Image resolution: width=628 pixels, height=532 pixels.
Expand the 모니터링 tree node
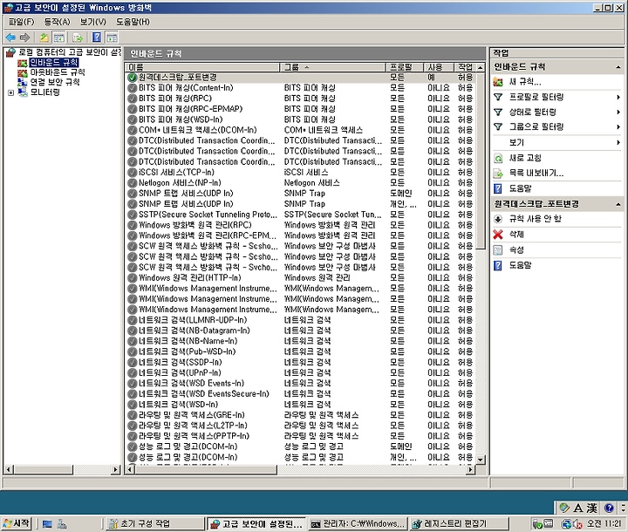coord(10,93)
